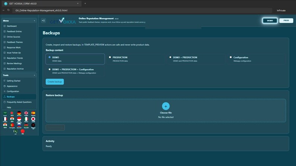Click the Frequently Asked Questions icon

click(x=4, y=102)
